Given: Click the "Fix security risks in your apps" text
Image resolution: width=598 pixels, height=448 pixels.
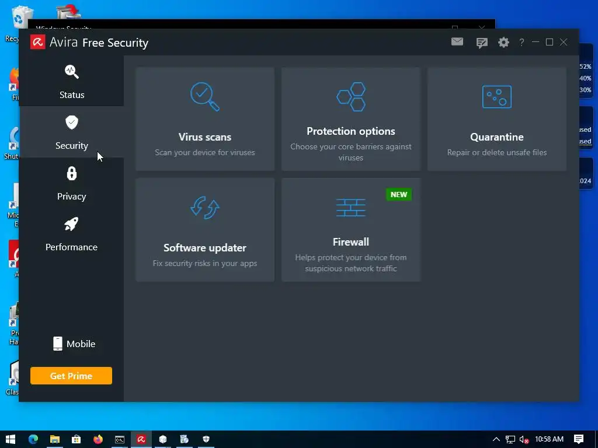Looking at the screenshot, I should 205,263.
